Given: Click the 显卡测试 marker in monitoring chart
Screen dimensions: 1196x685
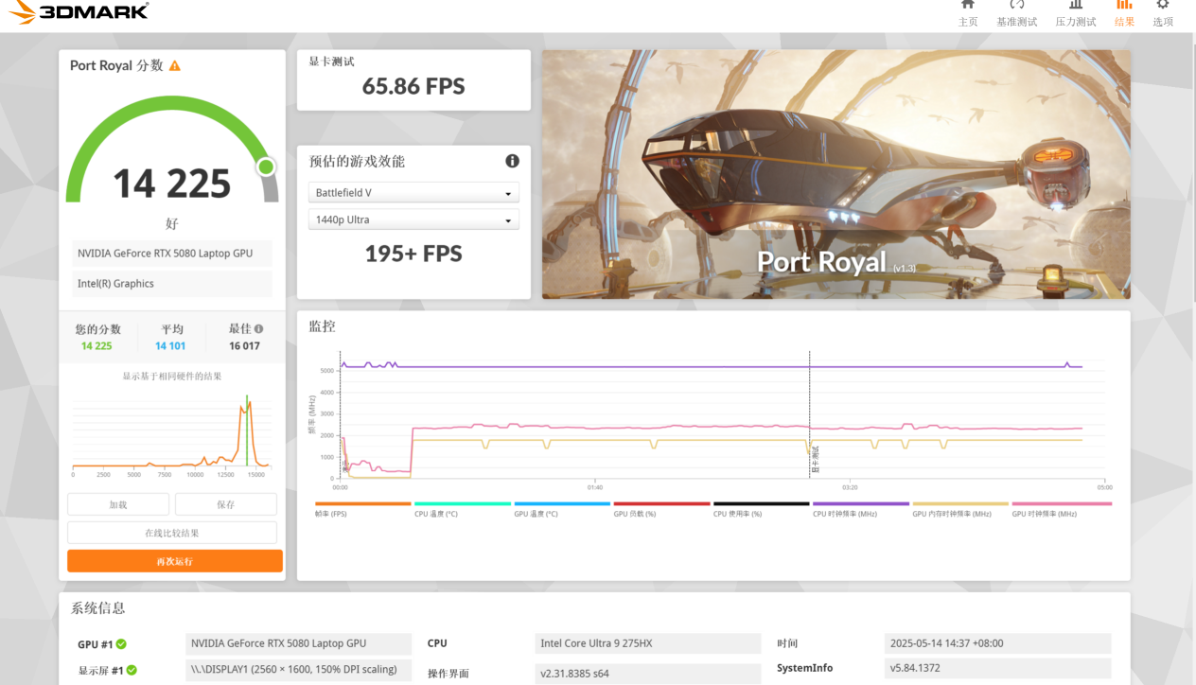Looking at the screenshot, I should point(815,461).
